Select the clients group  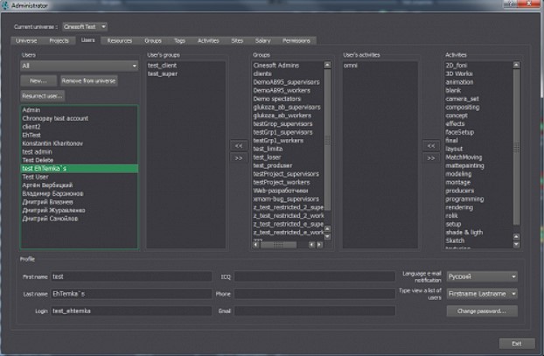tap(288, 73)
